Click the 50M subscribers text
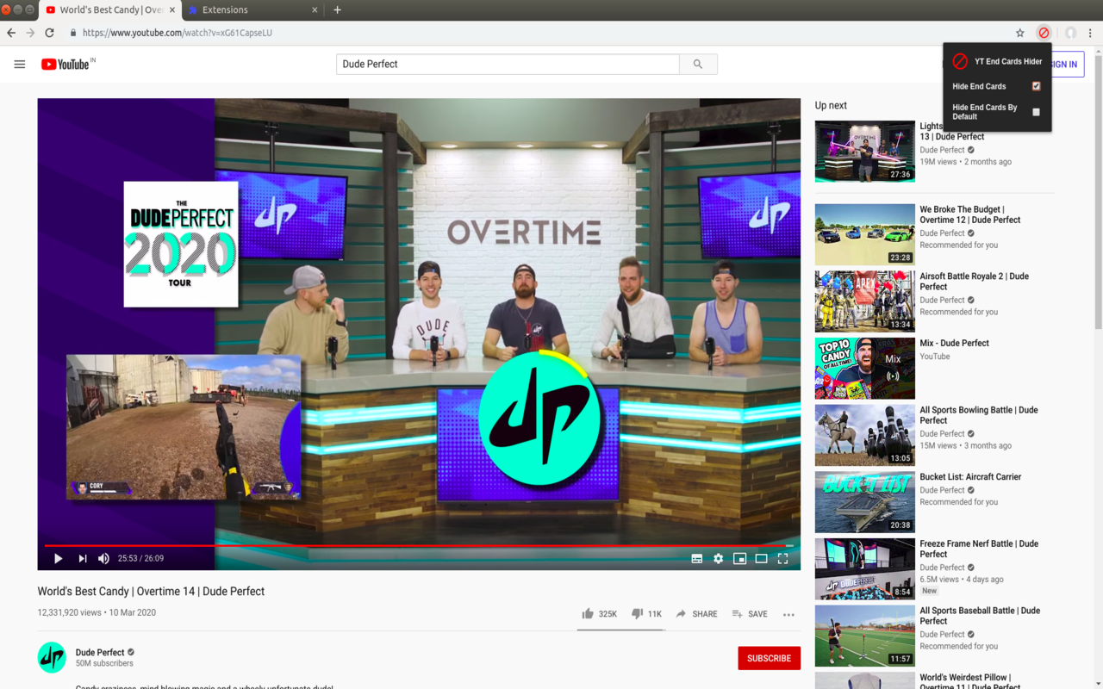The width and height of the screenshot is (1103, 689). [104, 663]
